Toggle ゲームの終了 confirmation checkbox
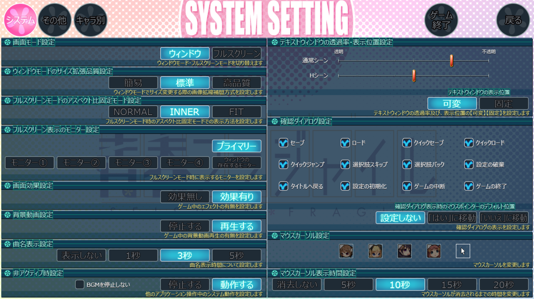The width and height of the screenshot is (534, 299). click(x=469, y=186)
